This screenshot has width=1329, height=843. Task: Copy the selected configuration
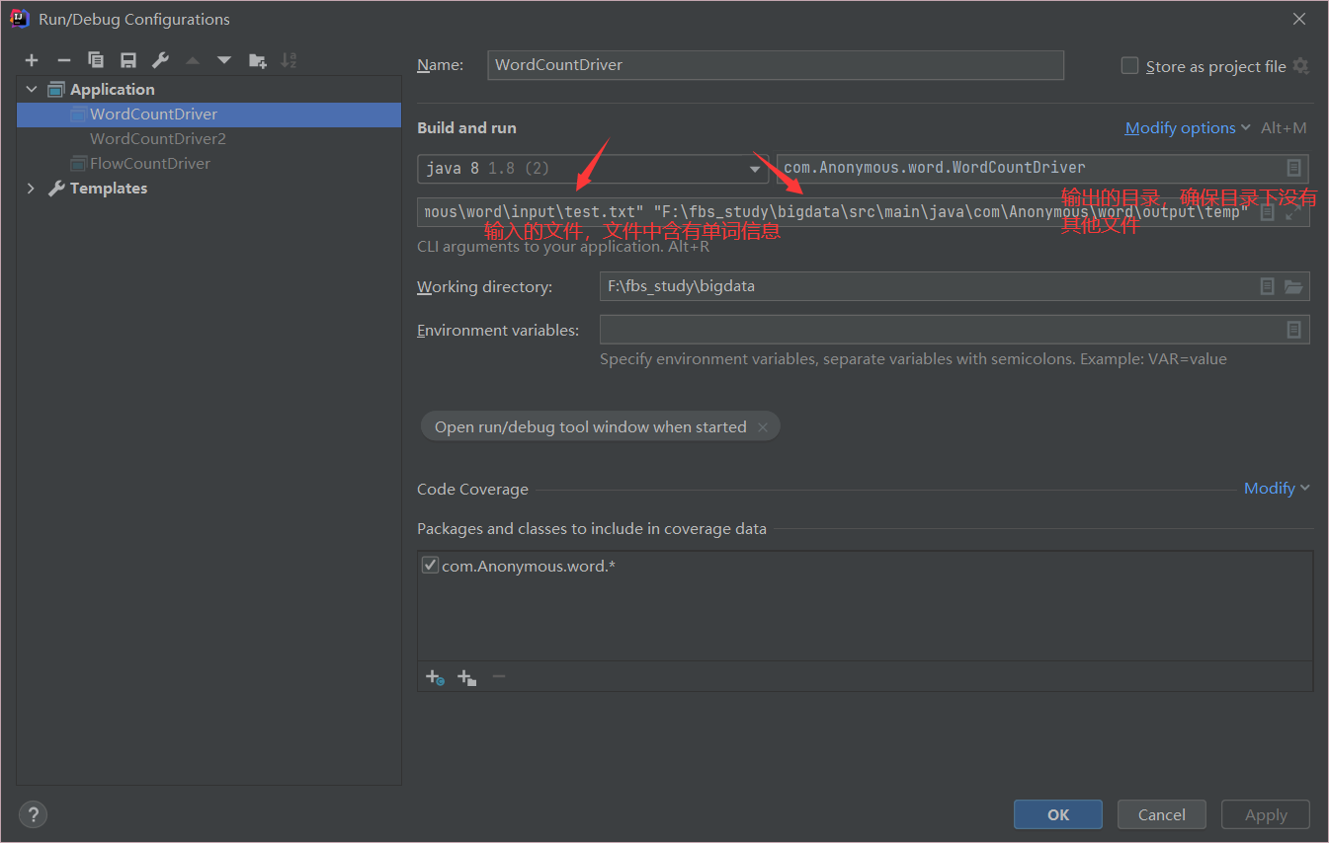coord(96,61)
